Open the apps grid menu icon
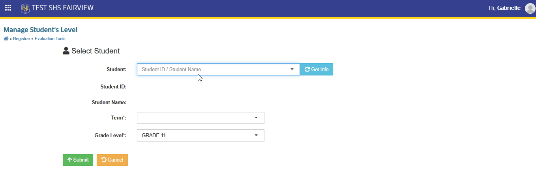 [x=8, y=7]
